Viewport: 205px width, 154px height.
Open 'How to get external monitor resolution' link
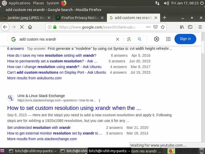coord(55,133)
